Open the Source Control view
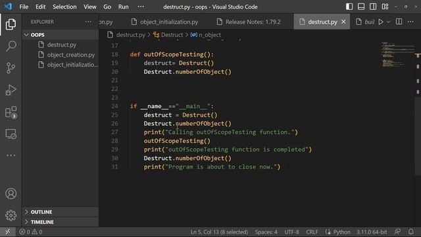This screenshot has width=421, height=237. 11,68
